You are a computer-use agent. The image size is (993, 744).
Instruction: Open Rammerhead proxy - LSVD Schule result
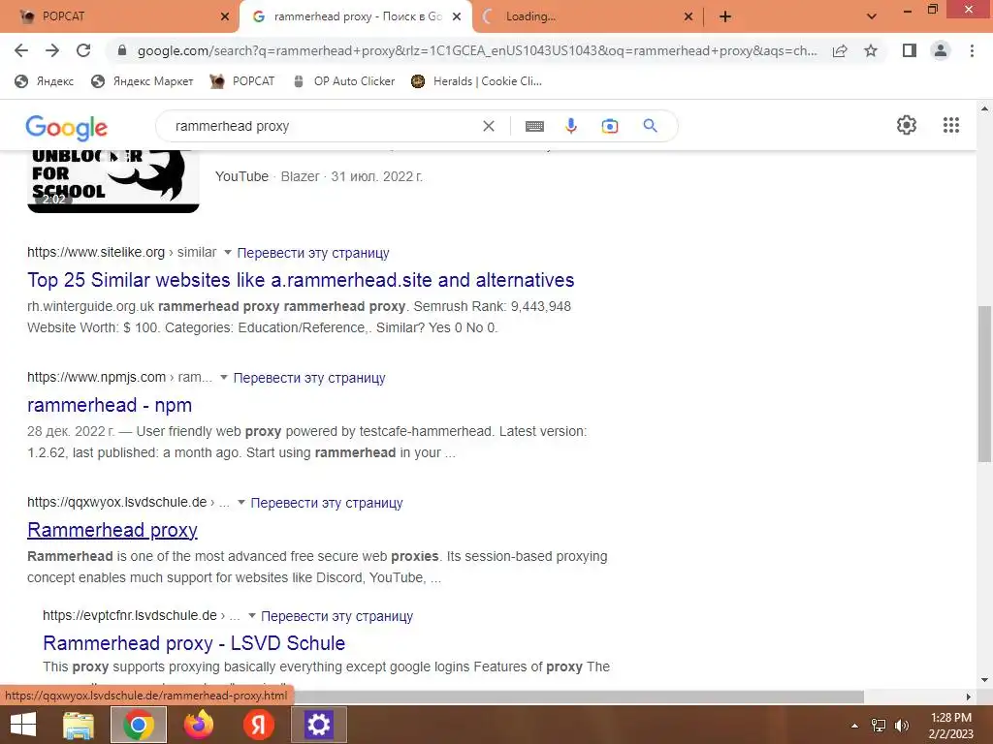coord(194,643)
